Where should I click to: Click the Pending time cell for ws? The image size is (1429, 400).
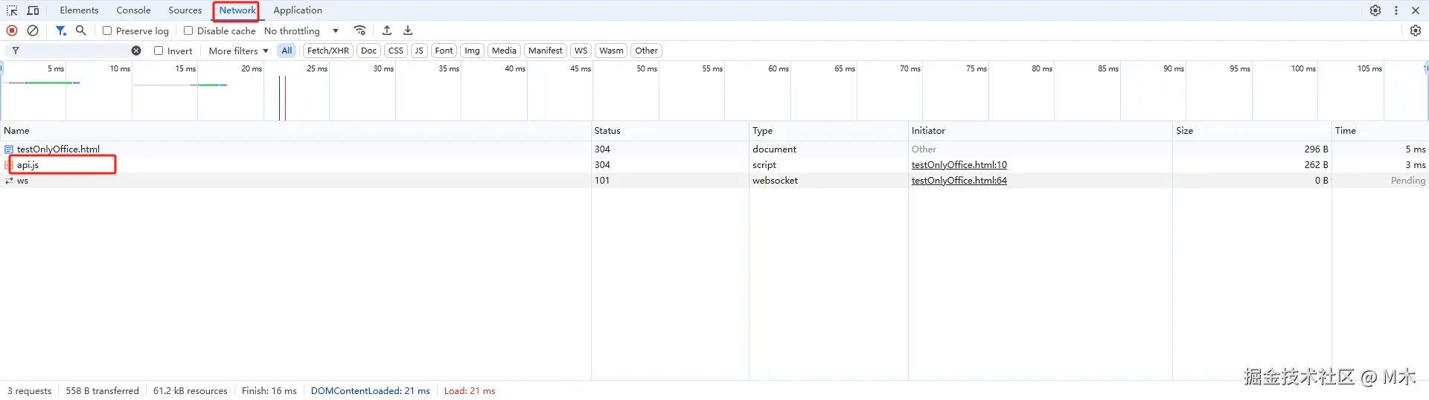click(x=1408, y=181)
